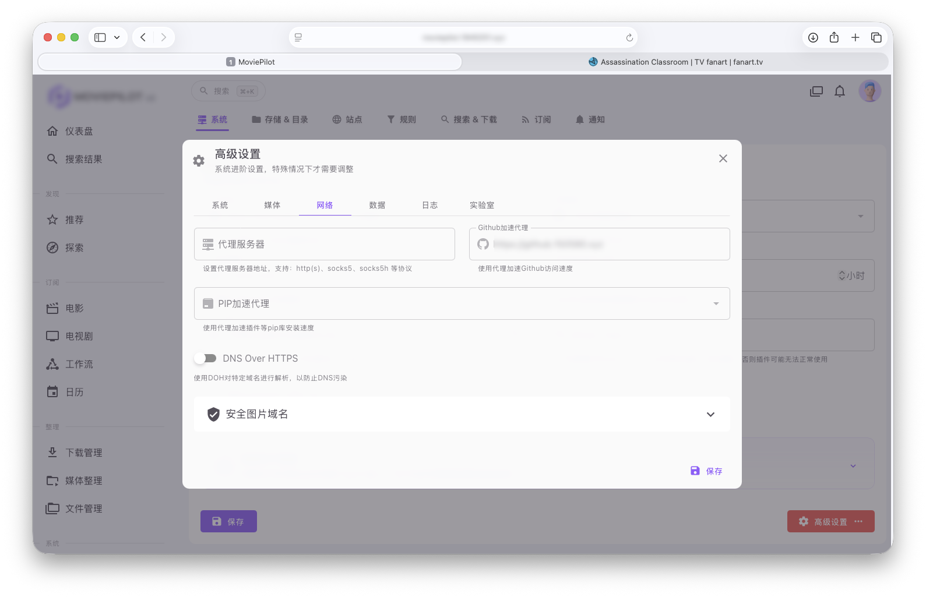Screen dimensions: 926x597
Task: Click the Safari address bar
Action: click(x=463, y=37)
